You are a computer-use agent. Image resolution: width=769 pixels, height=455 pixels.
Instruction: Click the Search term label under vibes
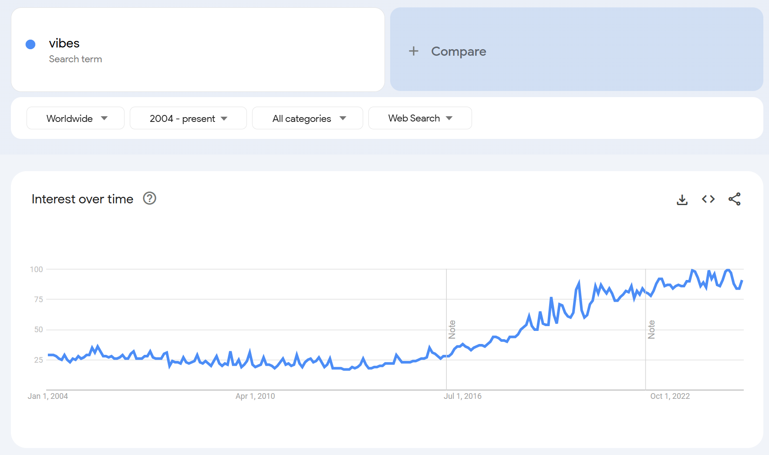(75, 59)
